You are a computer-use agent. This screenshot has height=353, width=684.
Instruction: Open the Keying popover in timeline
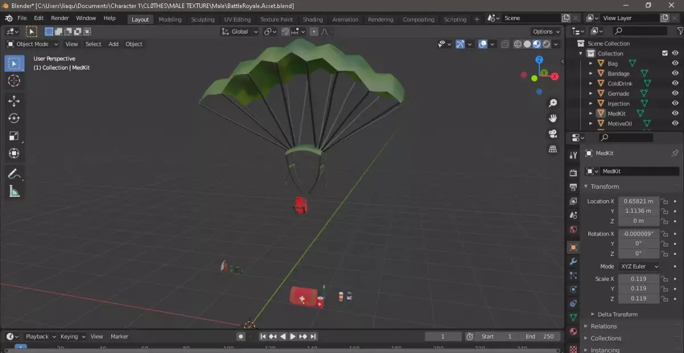click(x=72, y=336)
